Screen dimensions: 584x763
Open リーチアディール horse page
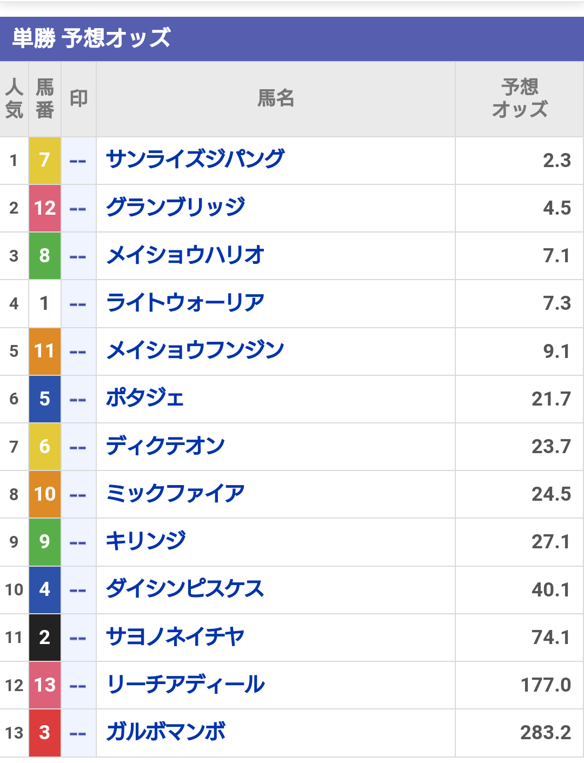coord(186,685)
